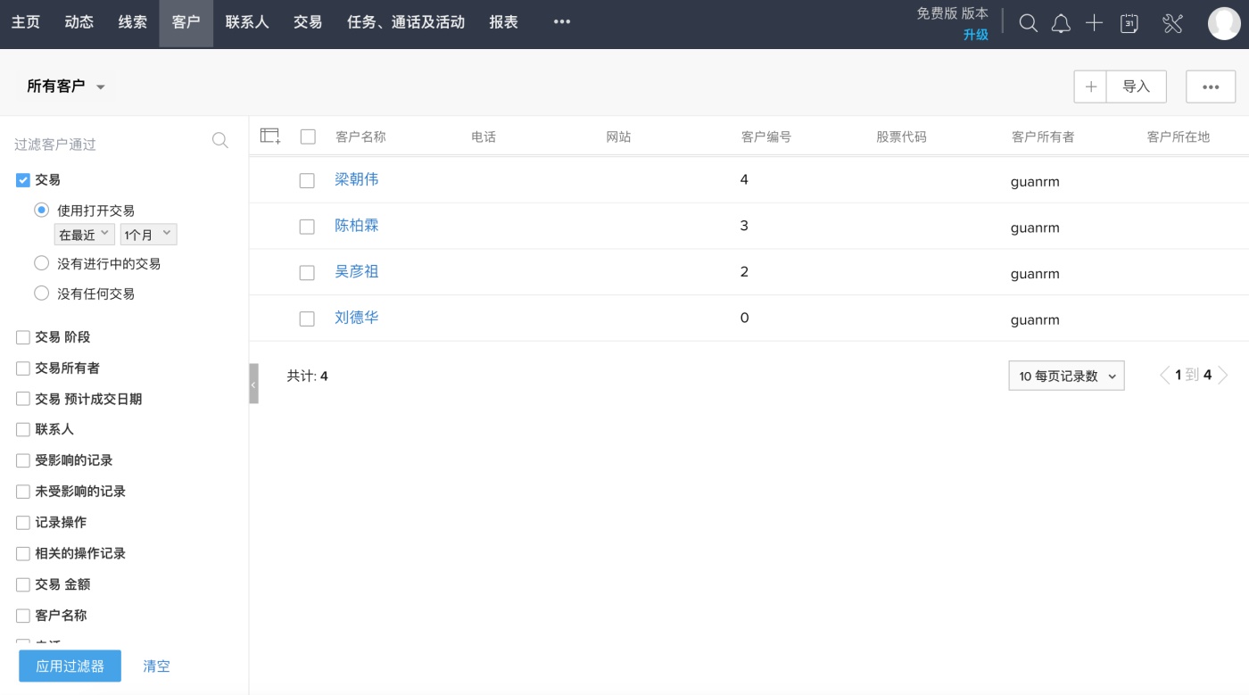Click the 网站 column header
1249x695 pixels.
(x=618, y=137)
